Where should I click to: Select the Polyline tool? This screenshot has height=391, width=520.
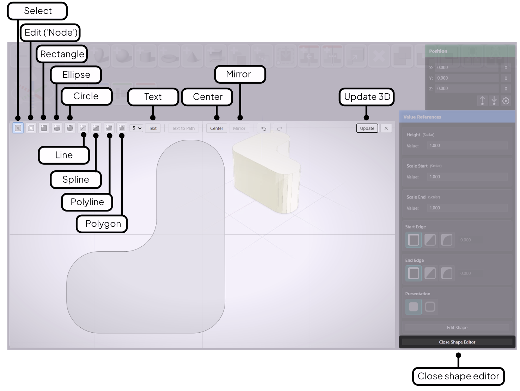[109, 128]
